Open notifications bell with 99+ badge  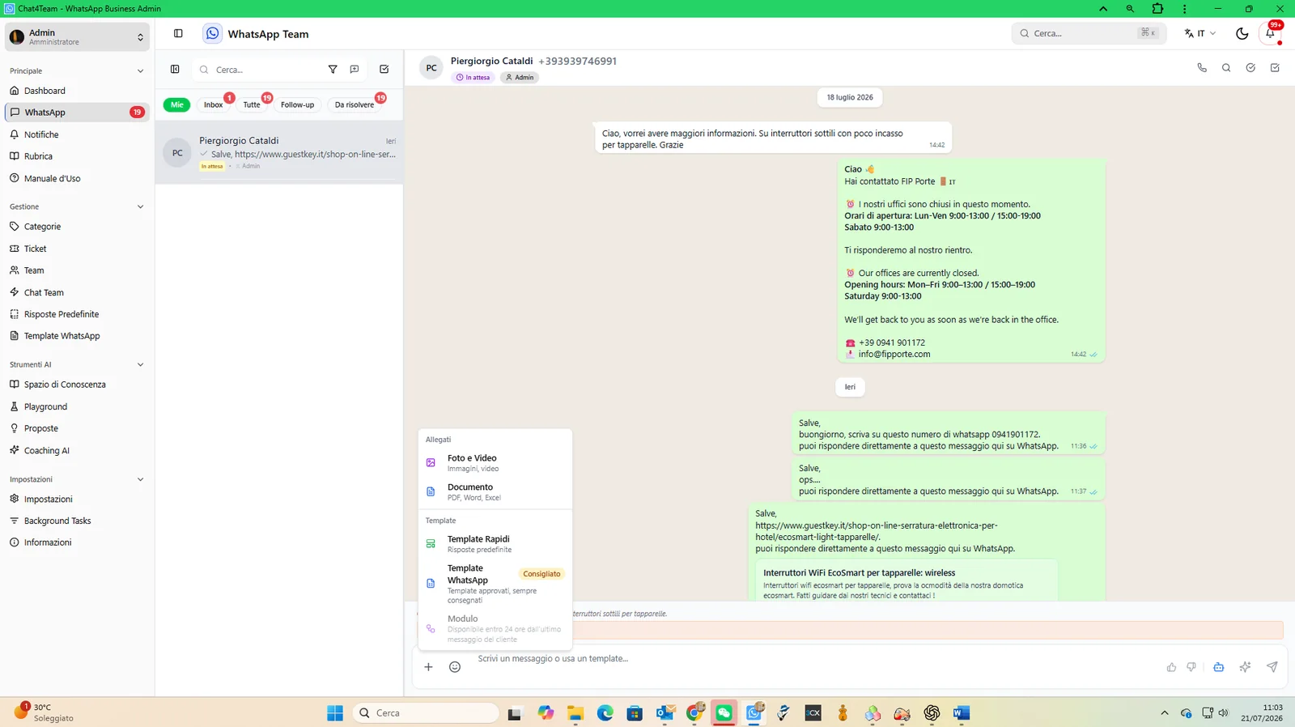pyautogui.click(x=1271, y=33)
